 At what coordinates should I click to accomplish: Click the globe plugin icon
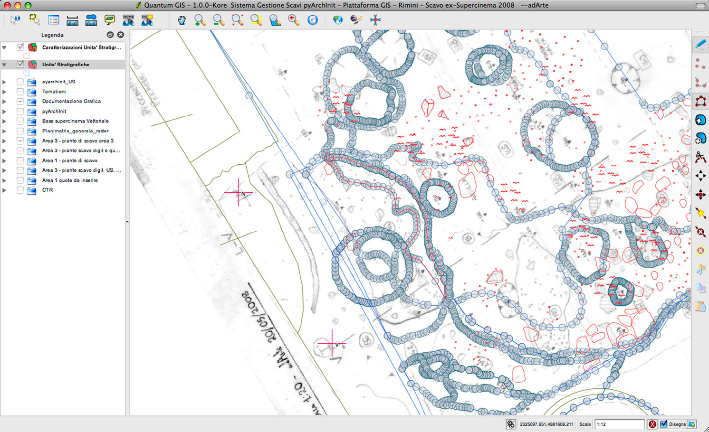[x=337, y=20]
